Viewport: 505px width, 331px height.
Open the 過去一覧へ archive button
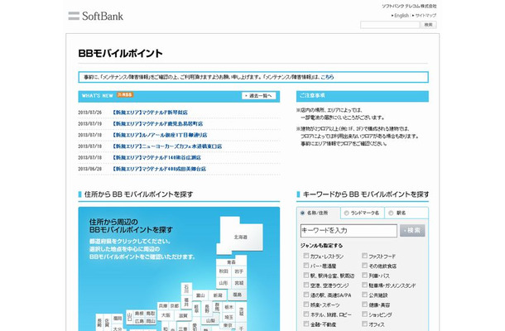tap(258, 96)
